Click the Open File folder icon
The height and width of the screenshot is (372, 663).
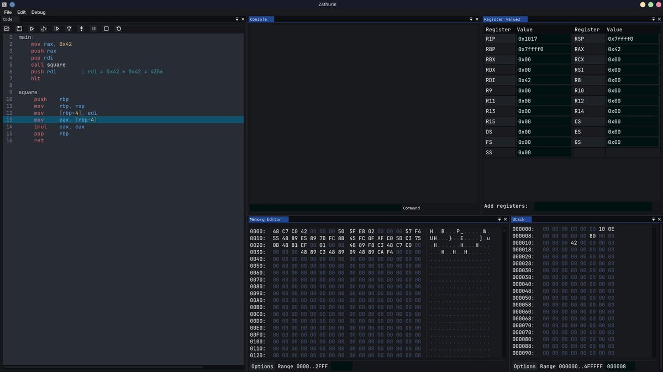tap(7, 29)
